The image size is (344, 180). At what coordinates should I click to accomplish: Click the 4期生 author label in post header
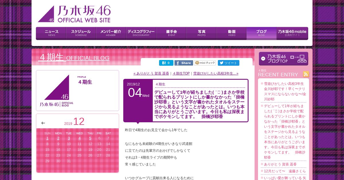point(161,84)
